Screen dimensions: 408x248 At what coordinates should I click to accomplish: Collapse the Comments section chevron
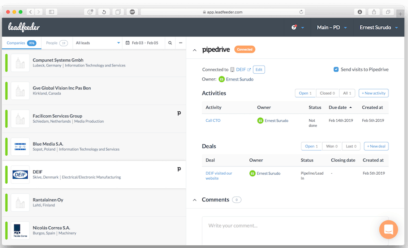194,200
